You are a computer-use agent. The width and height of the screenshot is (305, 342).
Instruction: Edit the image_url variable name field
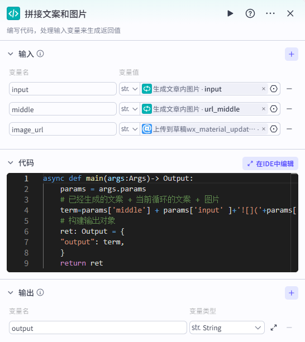(63, 129)
